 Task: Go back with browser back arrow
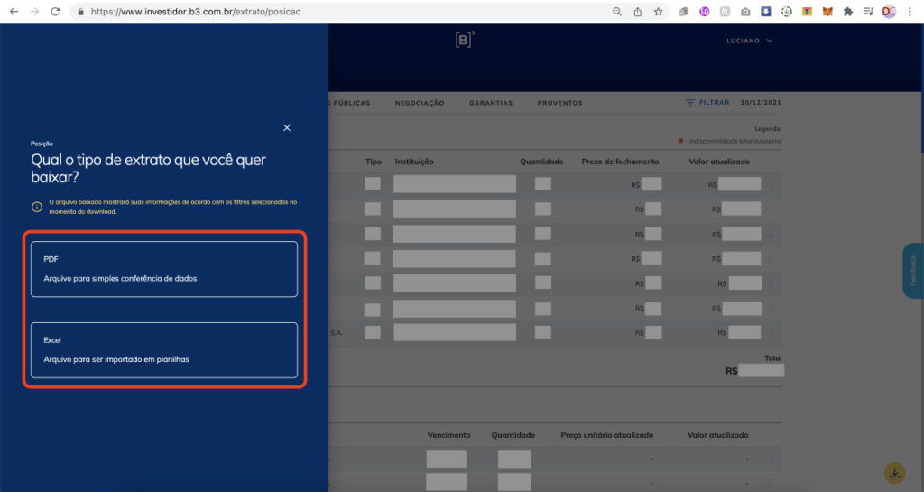pyautogui.click(x=14, y=11)
